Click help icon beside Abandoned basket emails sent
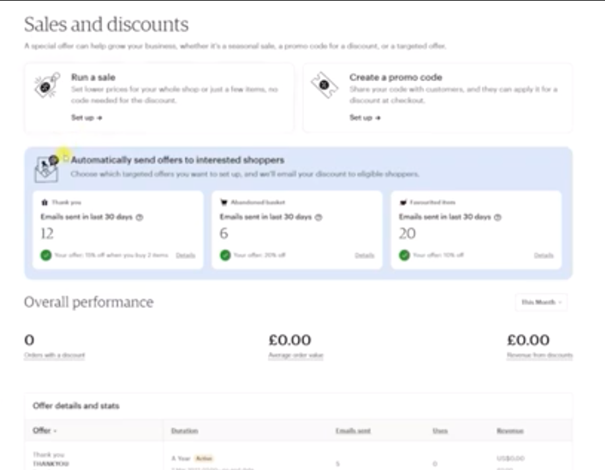 coord(319,217)
